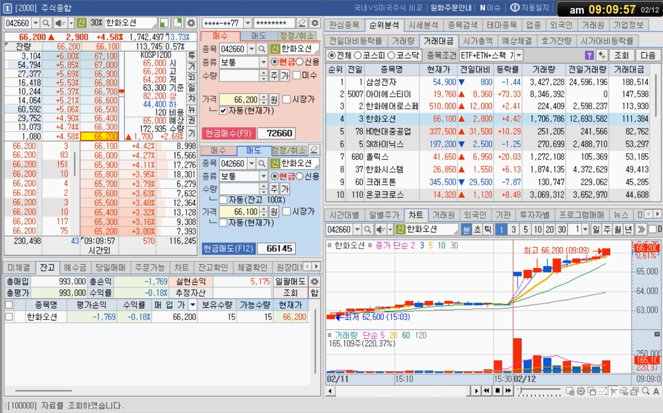
Task: Play the chart replay forward
Action: point(476,391)
